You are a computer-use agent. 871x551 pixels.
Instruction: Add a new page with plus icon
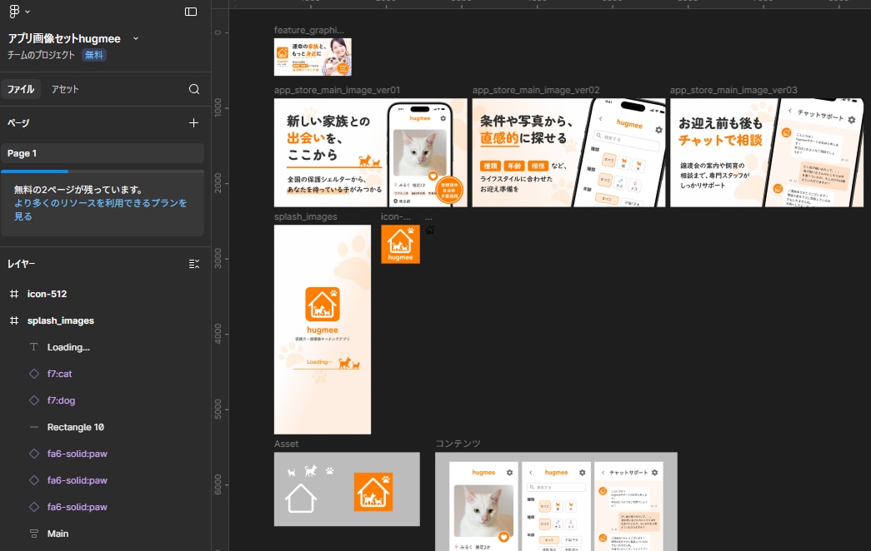pyautogui.click(x=193, y=122)
